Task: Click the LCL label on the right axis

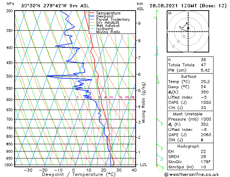Action: pyautogui.click(x=143, y=165)
